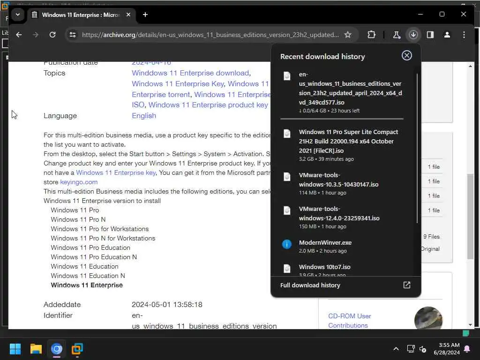Click the muted volume tray icon

423,349
